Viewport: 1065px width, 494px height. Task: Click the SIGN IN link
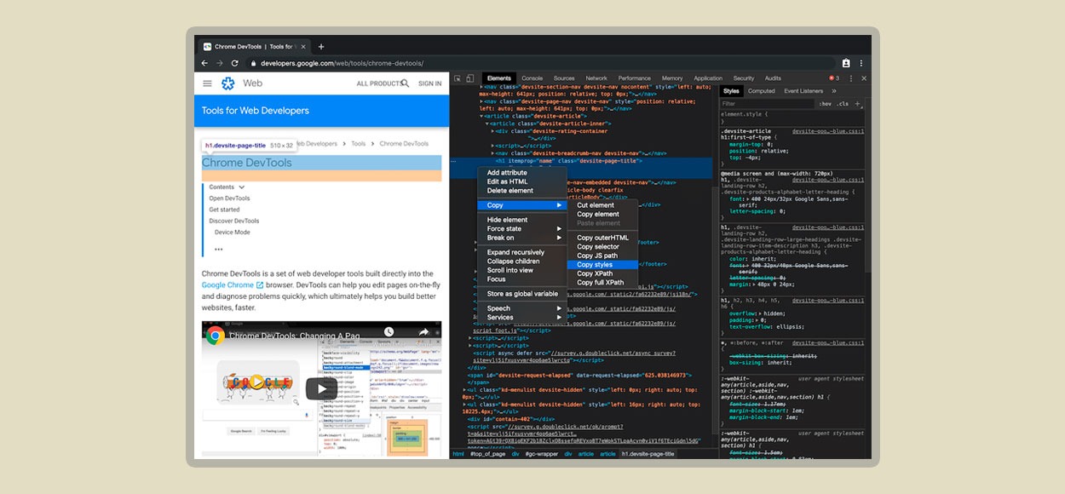pos(430,83)
